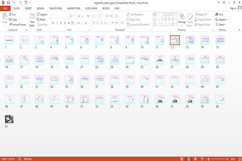This screenshot has width=242, height=161.
Task: Switch to the TRANSITIONS tab
Action: coord(56,8)
